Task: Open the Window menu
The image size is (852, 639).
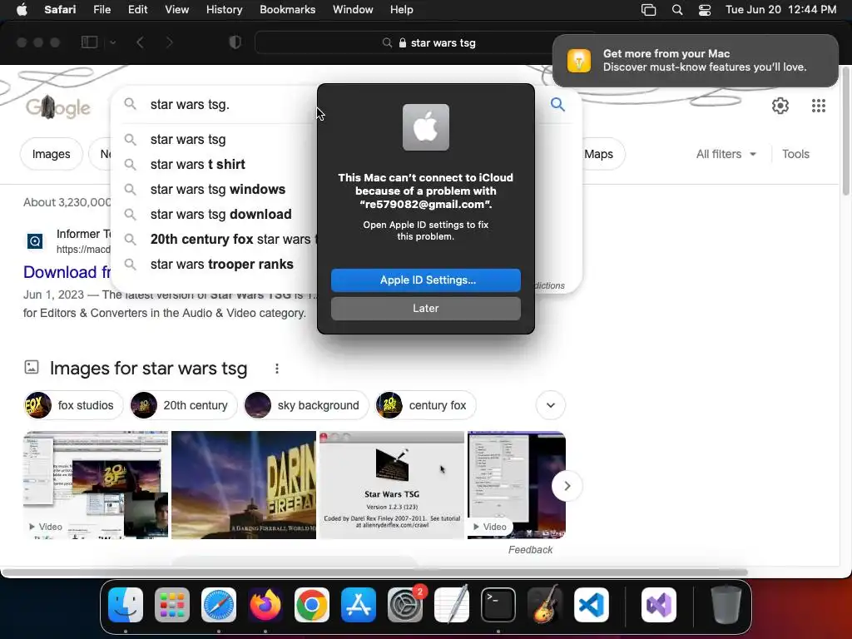Action: 353,10
